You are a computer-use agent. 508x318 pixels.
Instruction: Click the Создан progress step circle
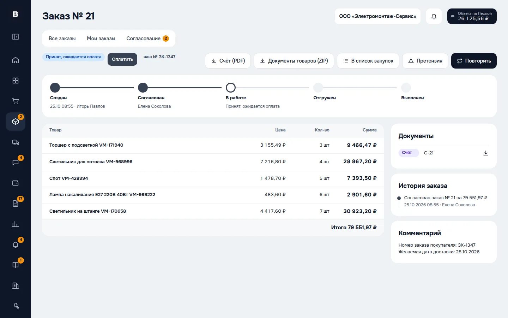[x=55, y=88]
